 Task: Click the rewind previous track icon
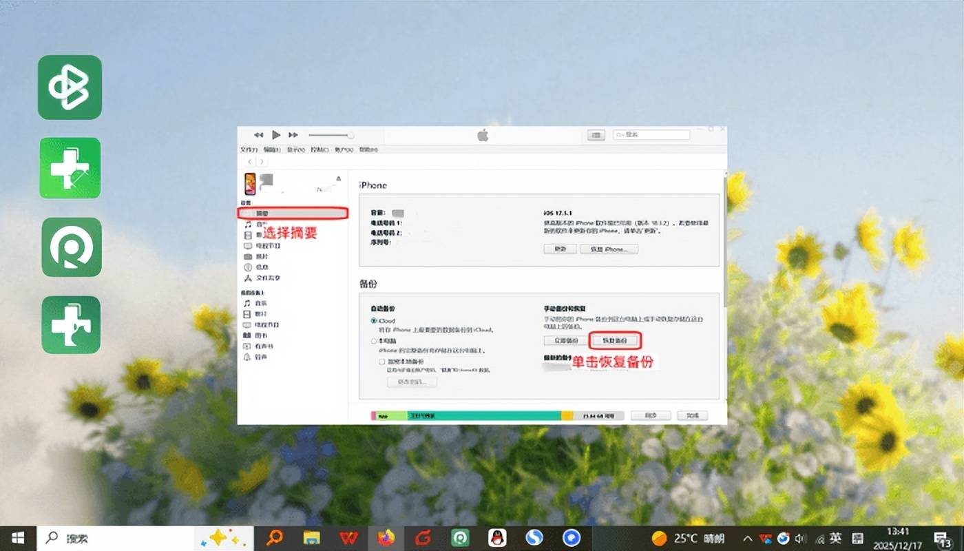(259, 135)
